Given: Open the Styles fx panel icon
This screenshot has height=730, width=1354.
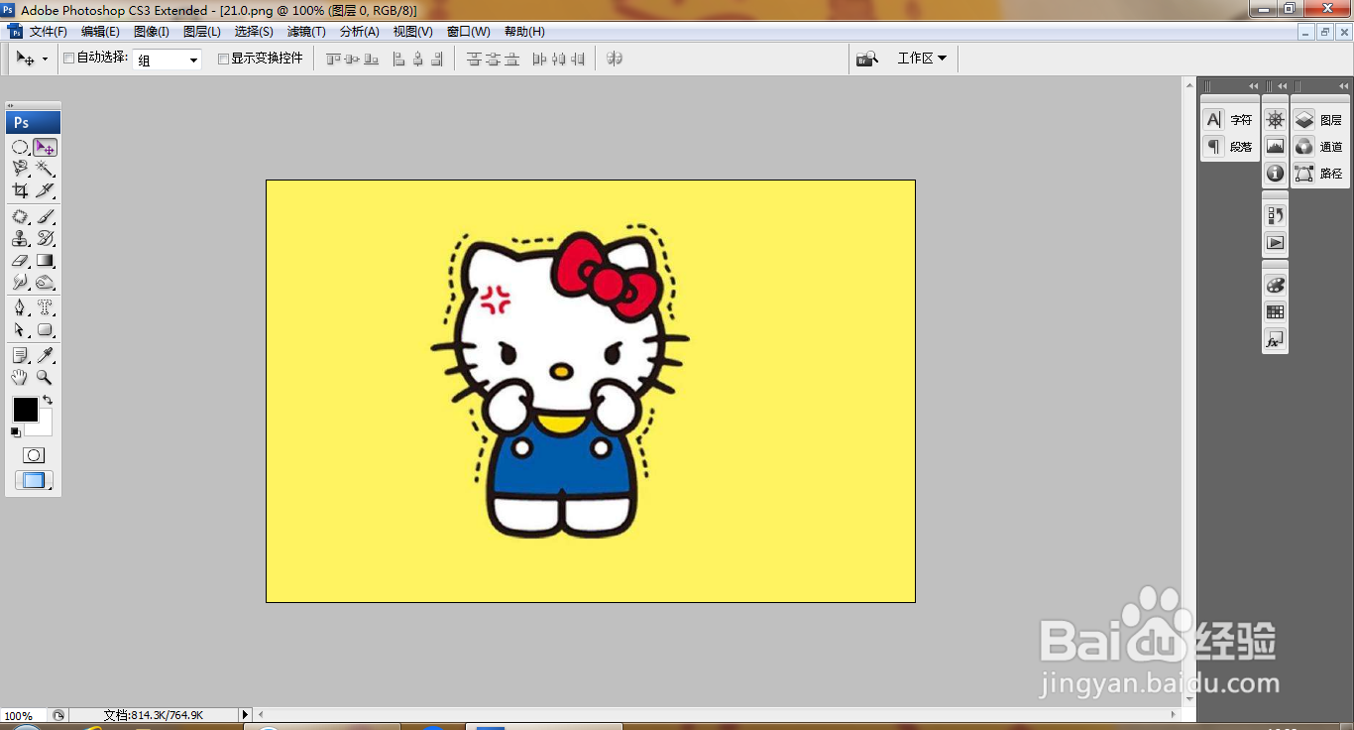Looking at the screenshot, I should [1276, 339].
